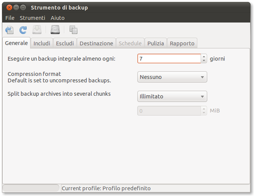Open the File menu
254x196 pixels.
(10, 18)
